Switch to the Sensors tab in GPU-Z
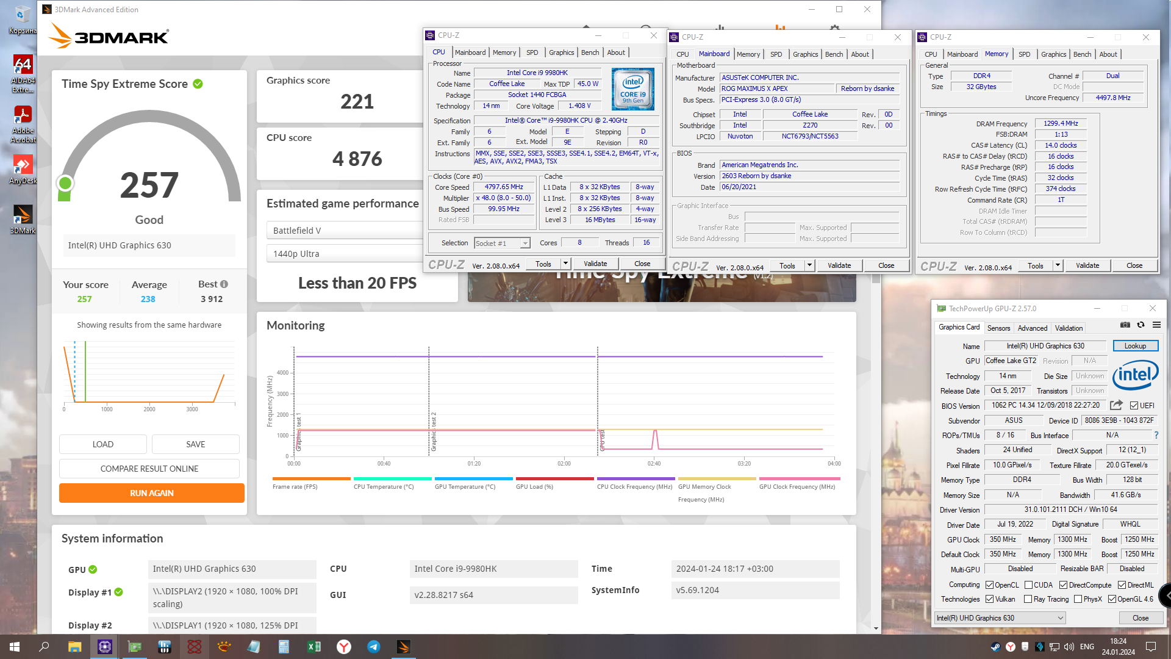This screenshot has height=659, width=1171. [x=998, y=328]
